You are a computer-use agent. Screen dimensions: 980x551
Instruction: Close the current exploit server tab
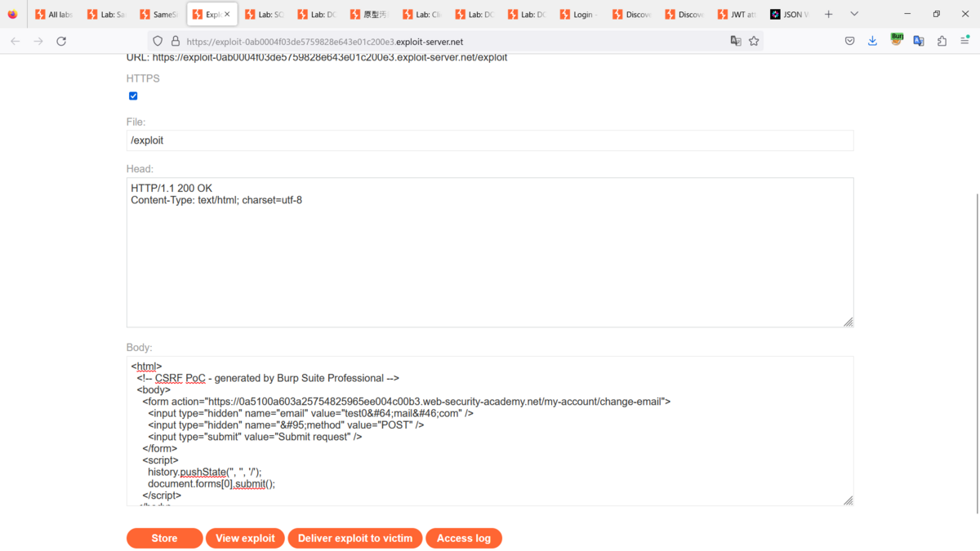tap(227, 15)
